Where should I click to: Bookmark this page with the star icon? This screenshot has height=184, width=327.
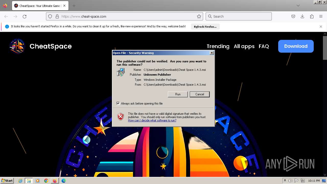tap(199, 16)
